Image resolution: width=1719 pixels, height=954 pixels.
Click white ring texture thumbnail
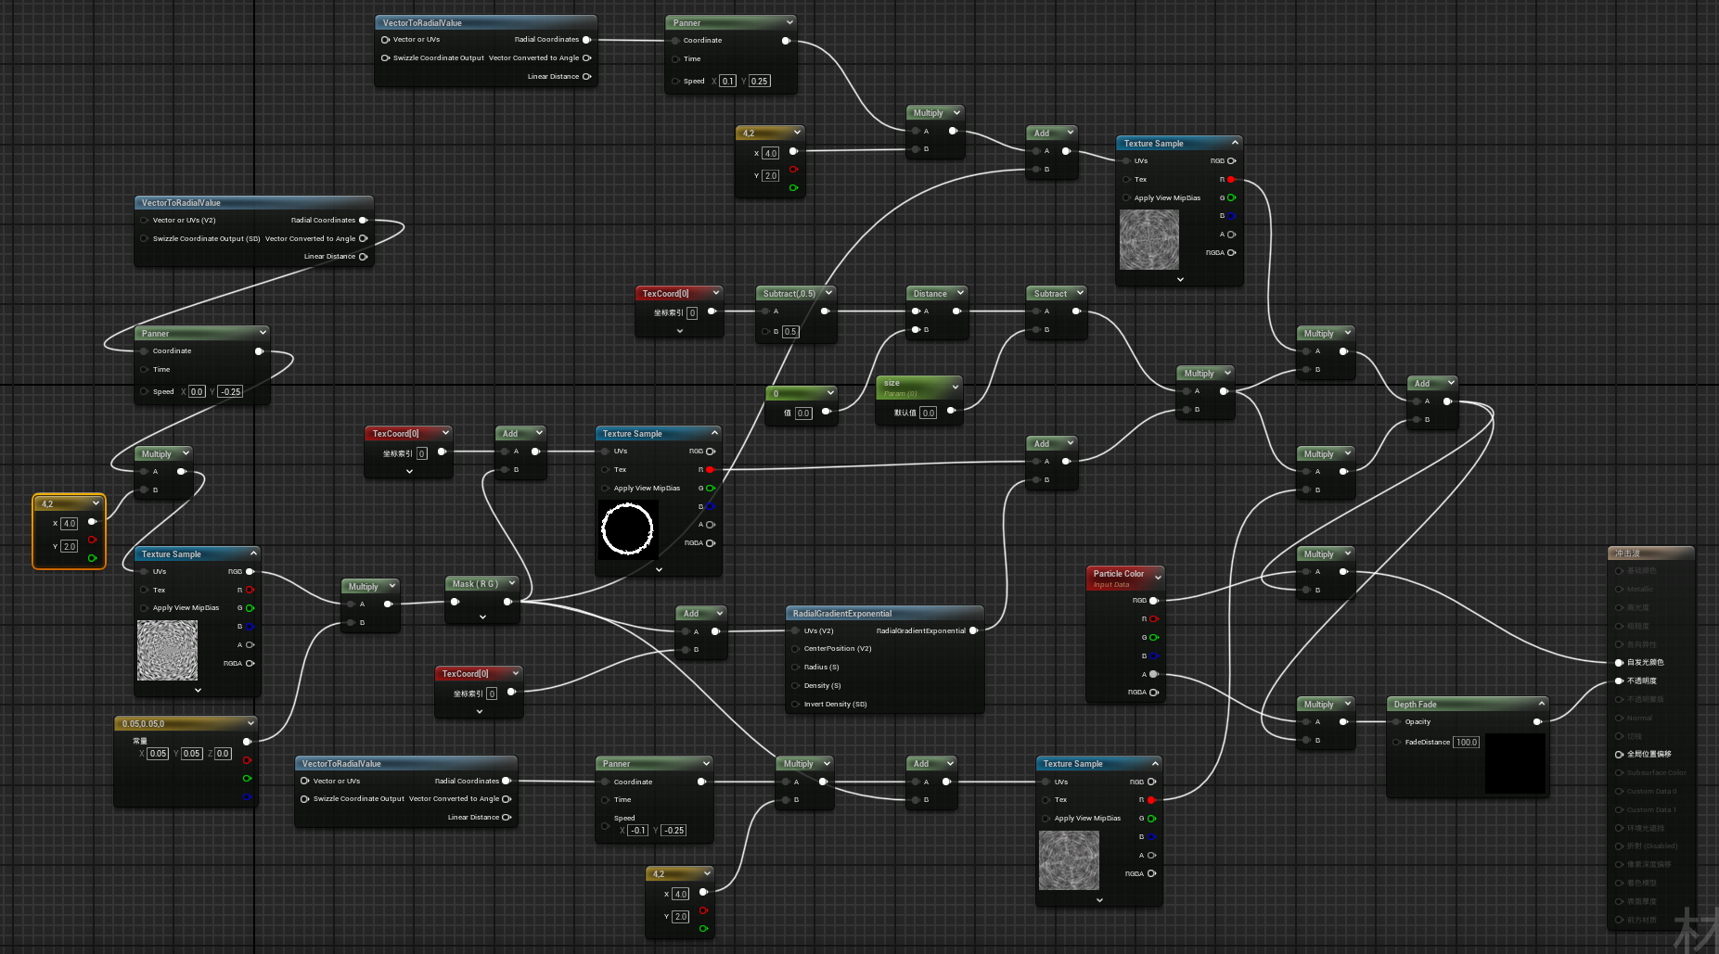[628, 529]
